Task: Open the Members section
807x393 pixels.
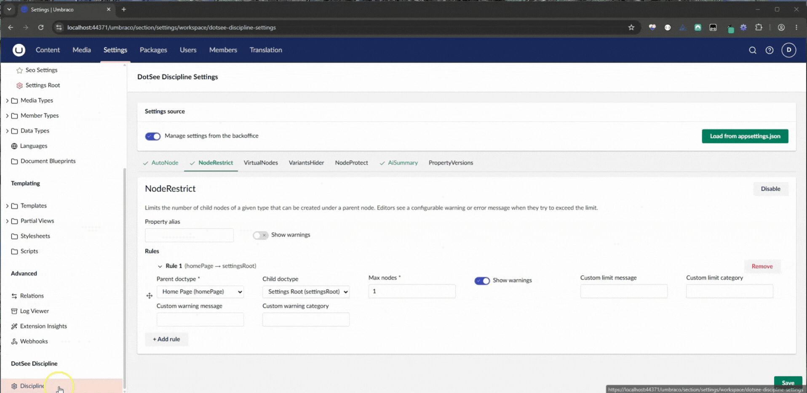Action: pos(223,50)
